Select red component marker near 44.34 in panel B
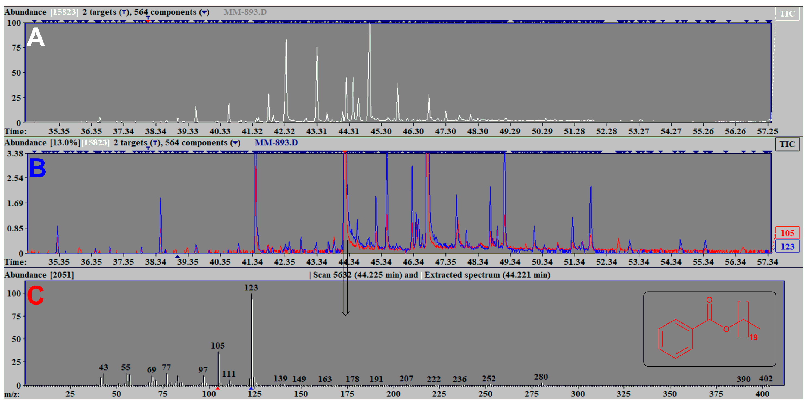 coord(345,152)
